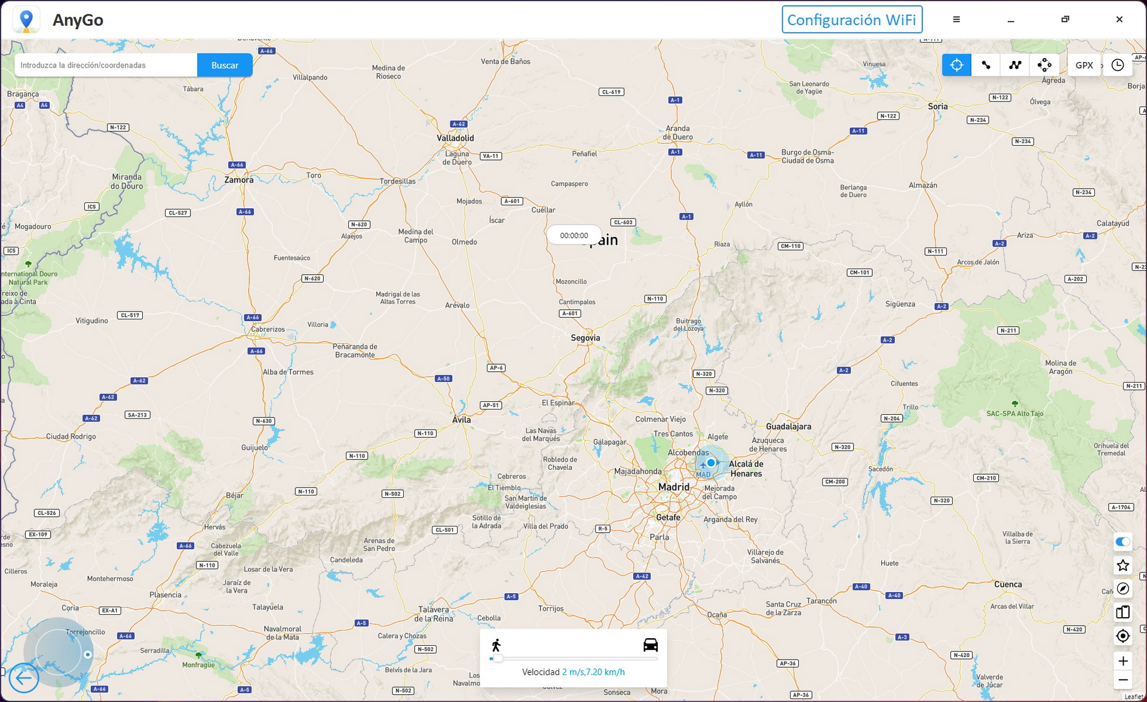Click the address/coordinates input field
Image resolution: width=1147 pixels, height=702 pixels.
pyautogui.click(x=106, y=65)
